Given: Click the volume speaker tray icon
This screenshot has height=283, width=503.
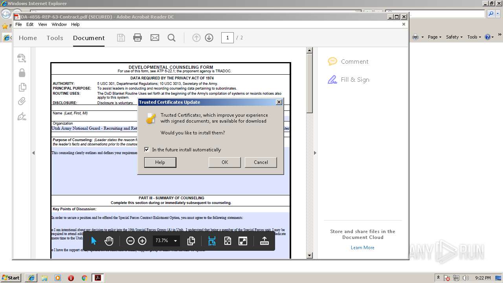Looking at the screenshot, I should point(465,278).
